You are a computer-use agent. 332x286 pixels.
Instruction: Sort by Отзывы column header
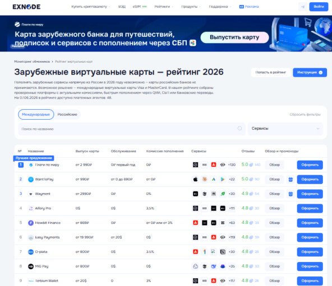point(248,151)
